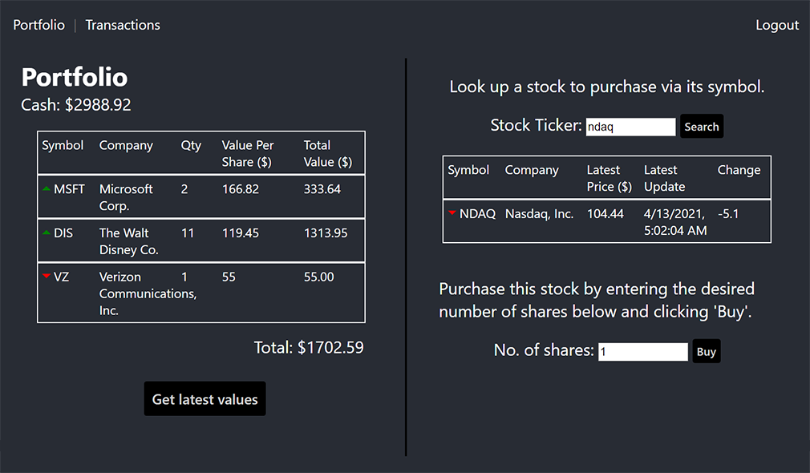This screenshot has height=473, width=810.
Task: Click the Latest Price ($) column header
Action: pyautogui.click(x=610, y=178)
